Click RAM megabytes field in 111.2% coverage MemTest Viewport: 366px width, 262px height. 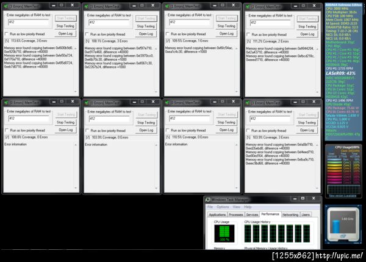270,22
